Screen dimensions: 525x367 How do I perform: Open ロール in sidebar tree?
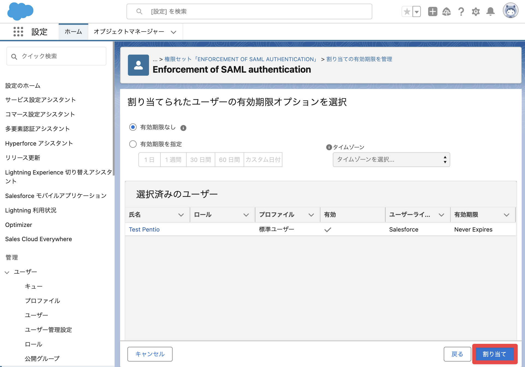tap(34, 344)
